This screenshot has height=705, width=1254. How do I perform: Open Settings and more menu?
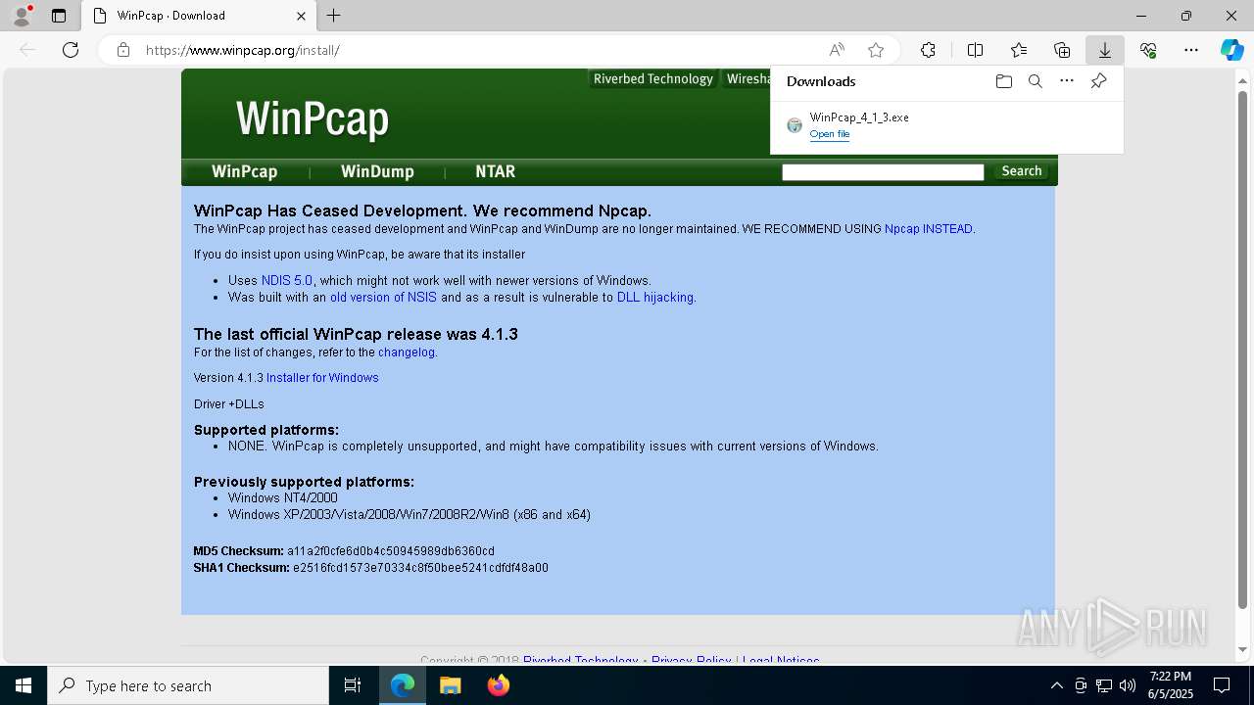(1191, 50)
